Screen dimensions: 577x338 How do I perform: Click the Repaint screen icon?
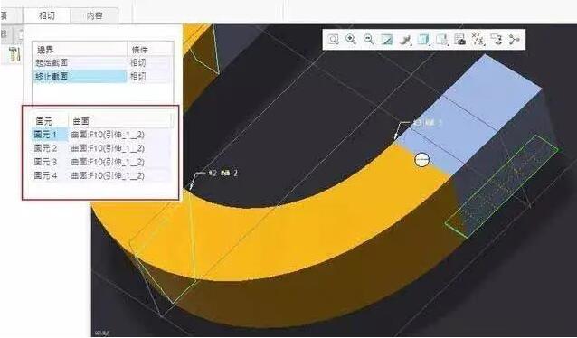pyautogui.click(x=386, y=40)
